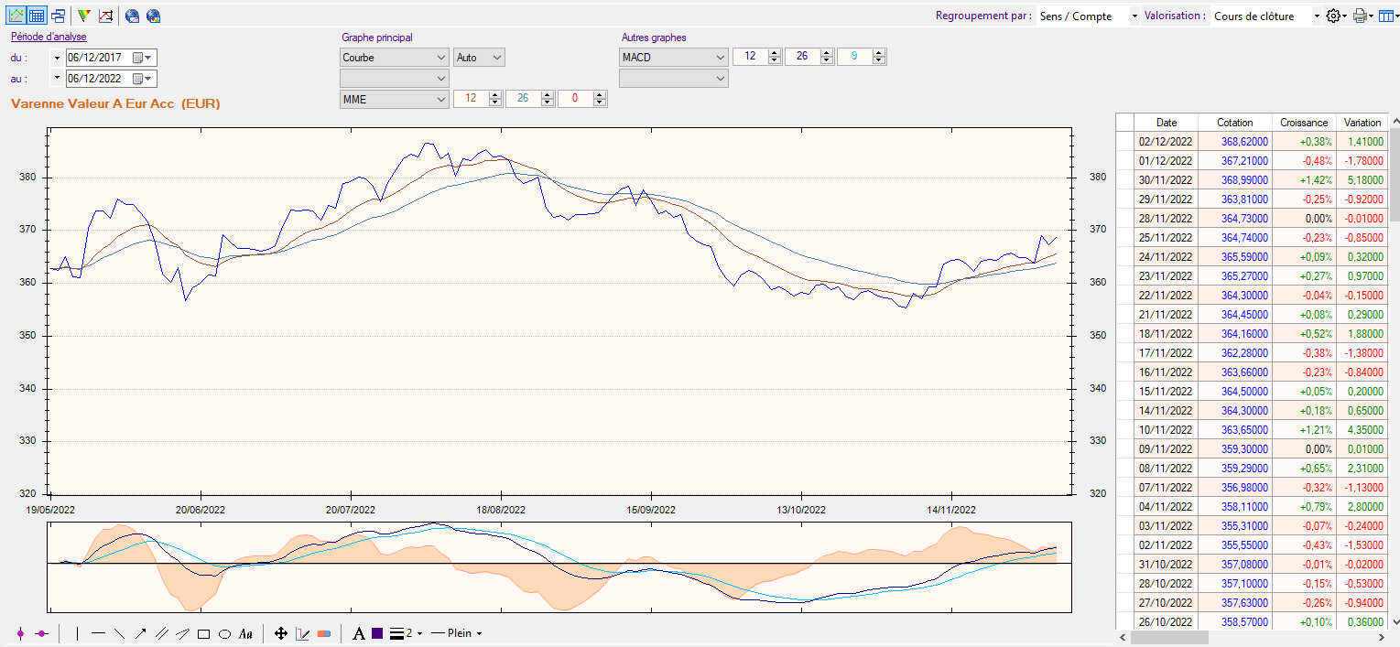1400x647 pixels.
Task: Click the Période d'analyse link
Action: click(49, 37)
